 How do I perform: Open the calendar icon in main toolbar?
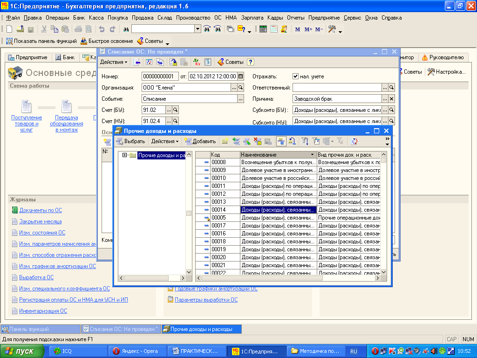click(274, 29)
